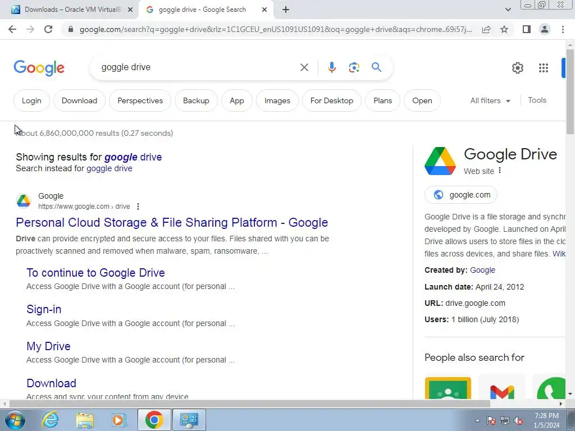575x431 pixels.
Task: Search by image with Google Lens icon
Action: coord(354,67)
